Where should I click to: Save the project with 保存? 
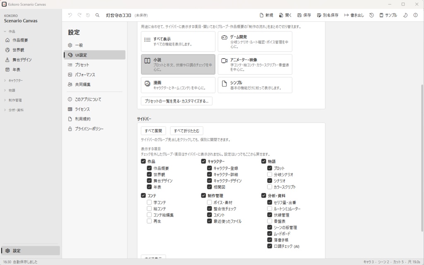(x=304, y=15)
